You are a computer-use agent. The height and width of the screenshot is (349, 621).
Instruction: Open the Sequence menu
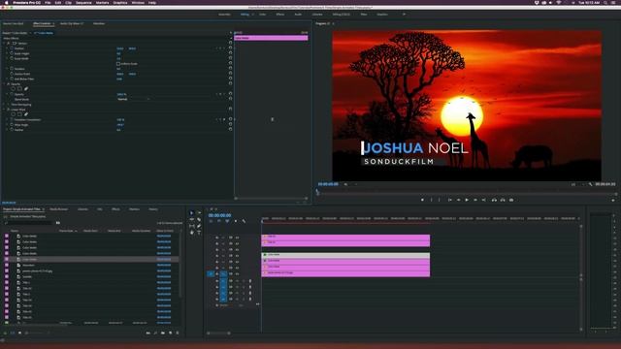(83, 2)
